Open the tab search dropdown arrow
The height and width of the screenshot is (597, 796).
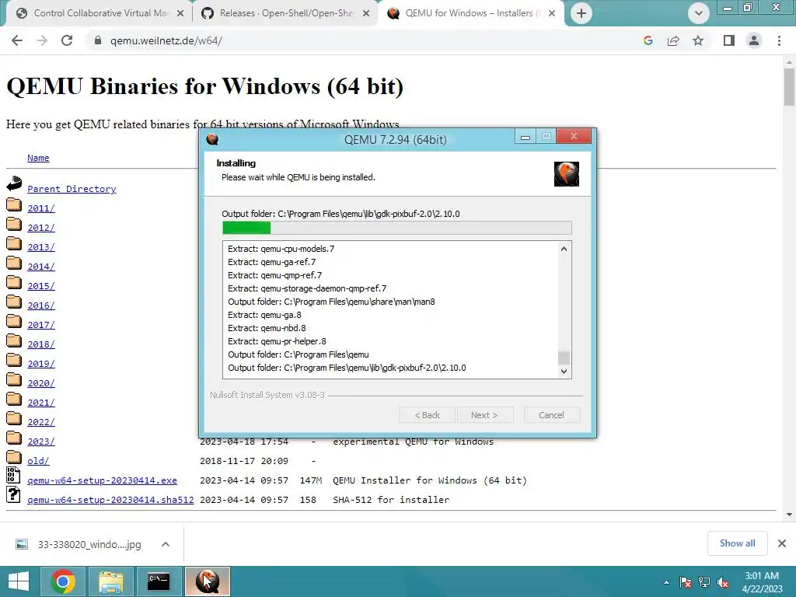click(x=699, y=13)
